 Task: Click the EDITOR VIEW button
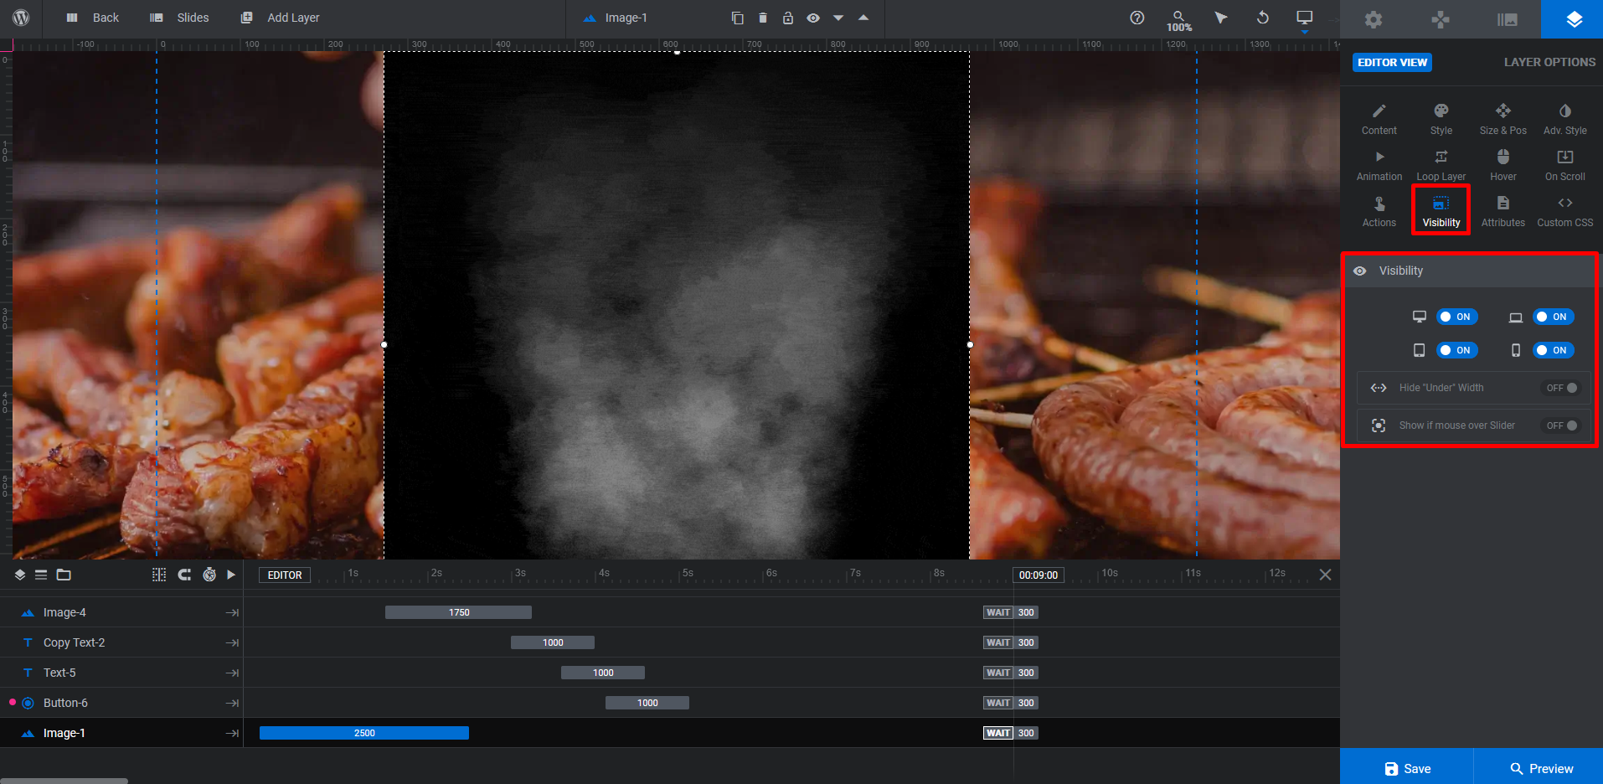pyautogui.click(x=1392, y=62)
